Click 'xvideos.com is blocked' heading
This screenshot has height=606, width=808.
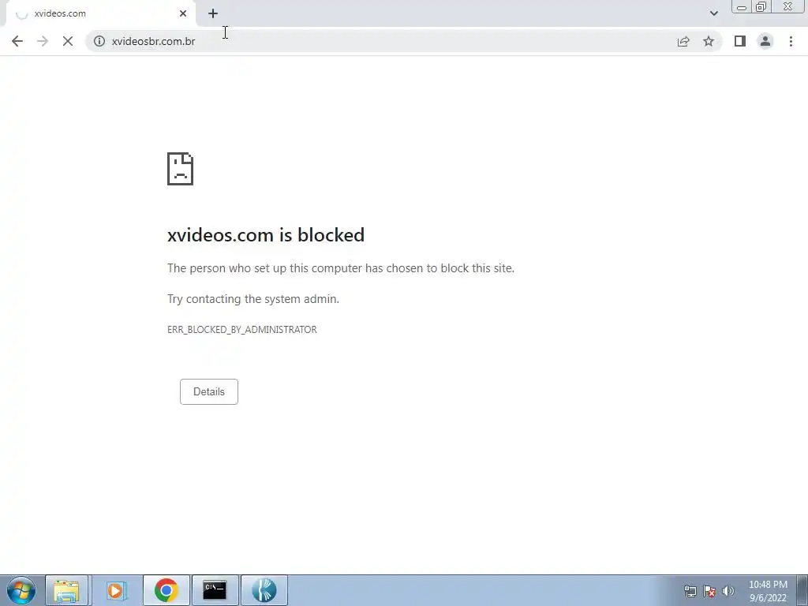pyautogui.click(x=266, y=235)
